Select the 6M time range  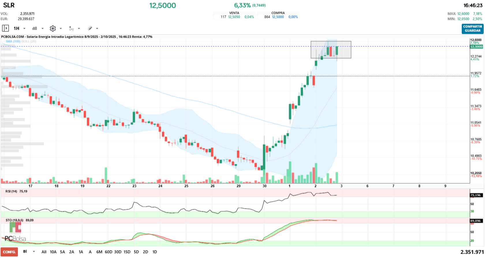coord(99,252)
